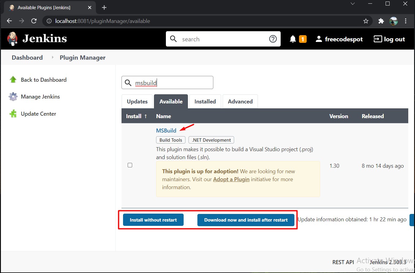Switch to the Advanced tab
415x273 pixels.
point(240,101)
